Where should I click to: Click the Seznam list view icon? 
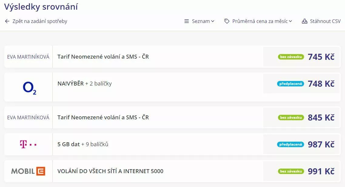point(186,21)
